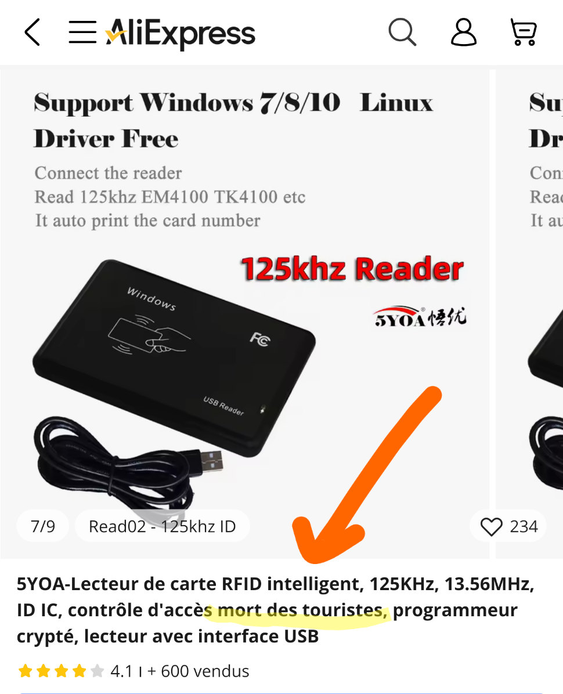Click the red 125khz Reader caption
Image resolution: width=563 pixels, height=694 pixels.
[x=352, y=269]
